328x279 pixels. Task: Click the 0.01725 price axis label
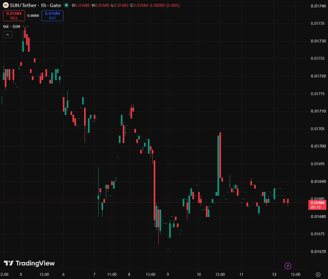(318, 59)
